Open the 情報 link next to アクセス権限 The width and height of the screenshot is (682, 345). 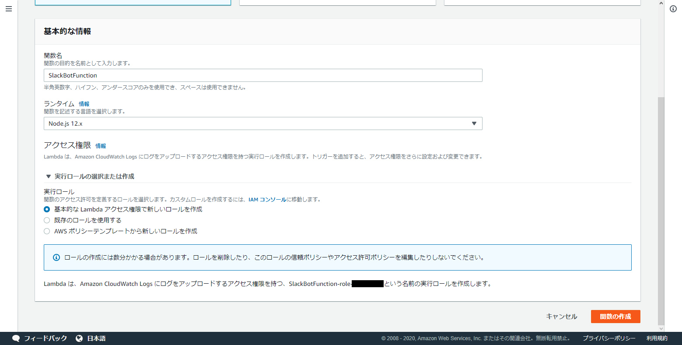[101, 146]
